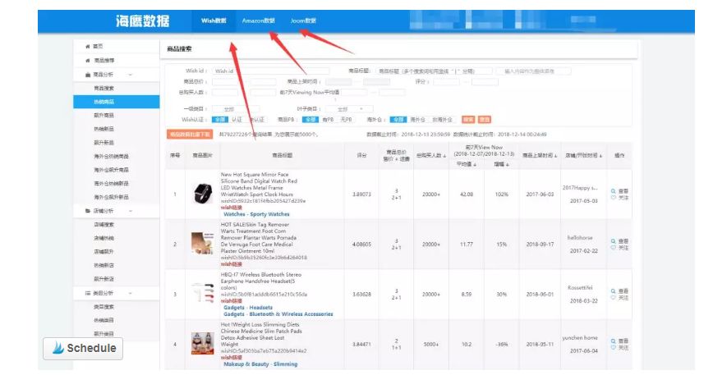
Task: Open Gadgets - Bluetooth & Wireless Accessories link
Action: tap(278, 313)
